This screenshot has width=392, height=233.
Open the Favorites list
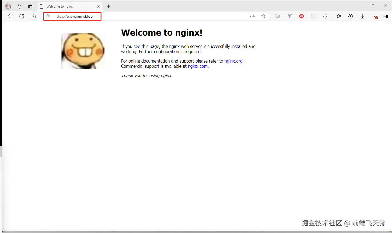click(339, 16)
